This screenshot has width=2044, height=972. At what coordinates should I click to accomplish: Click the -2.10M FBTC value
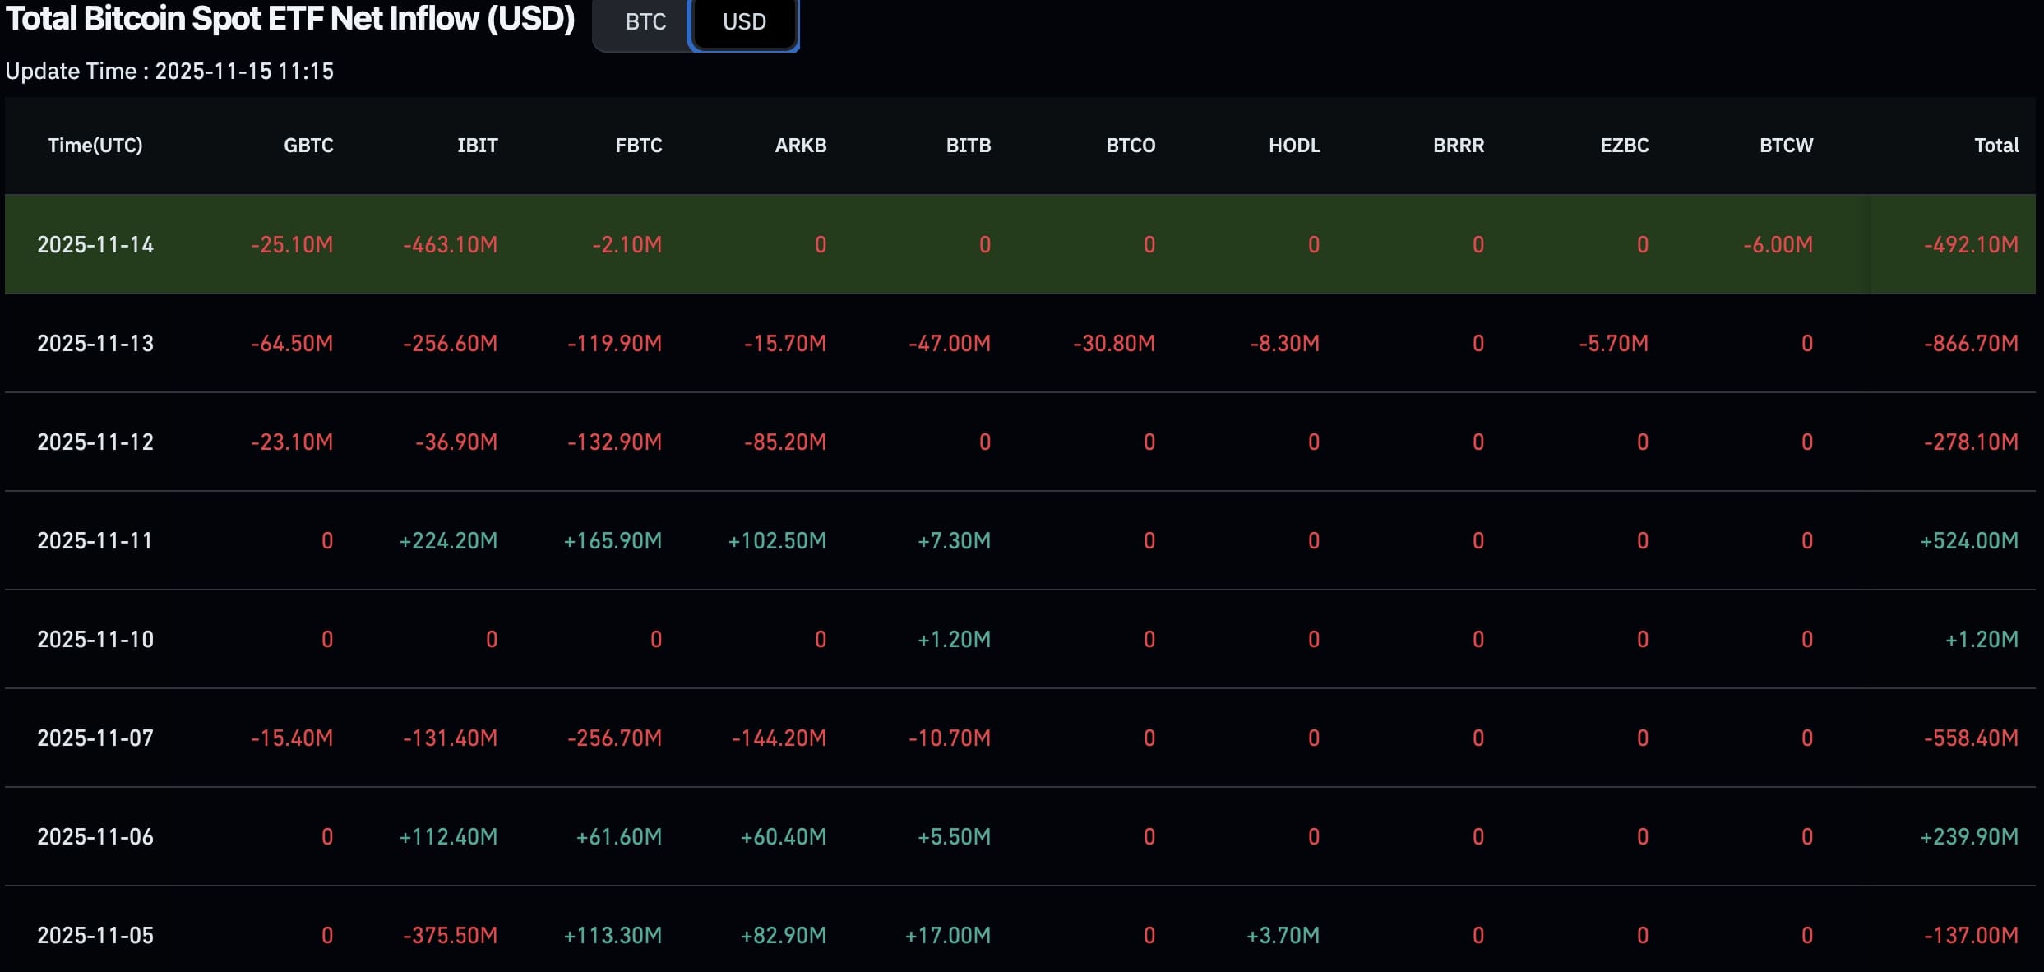point(627,245)
